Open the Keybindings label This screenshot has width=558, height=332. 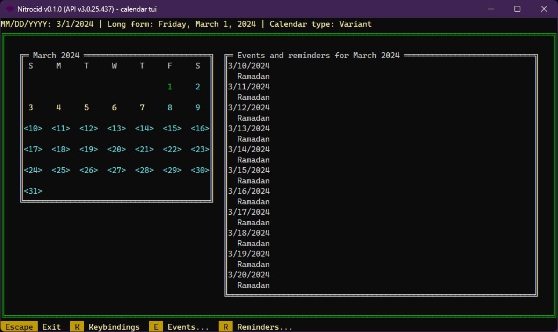(114, 327)
